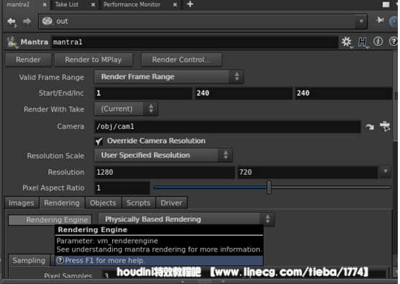Click the Camera path field /obj/cam1
The width and height of the screenshot is (400, 284).
tap(227, 127)
